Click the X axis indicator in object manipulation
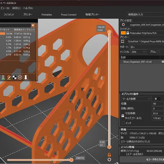This screenshot has height=164, width=164. 156,99
